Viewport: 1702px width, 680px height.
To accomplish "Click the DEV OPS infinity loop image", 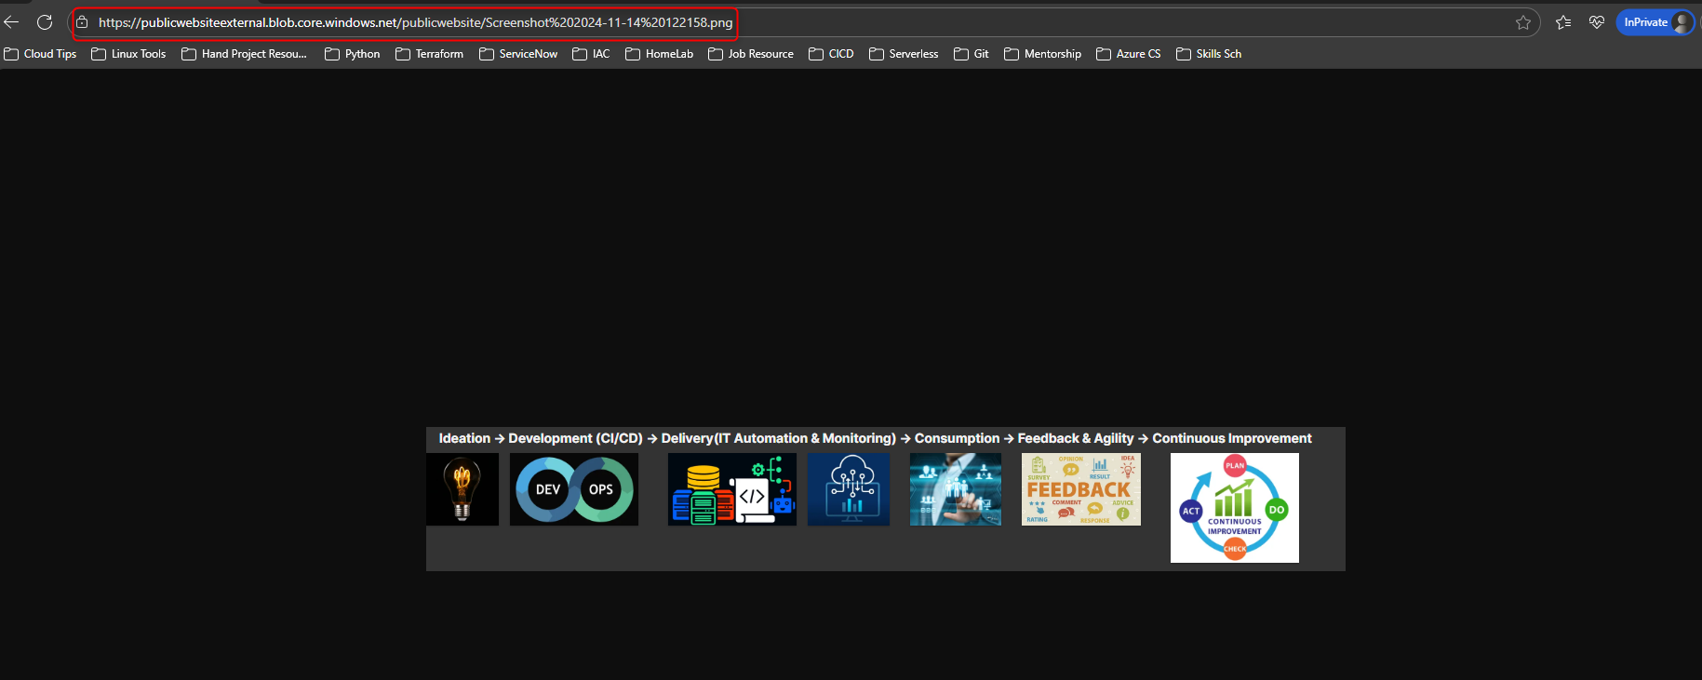I will point(574,489).
